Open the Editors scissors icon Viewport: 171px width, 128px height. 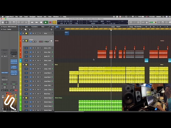[x=26, y=22]
